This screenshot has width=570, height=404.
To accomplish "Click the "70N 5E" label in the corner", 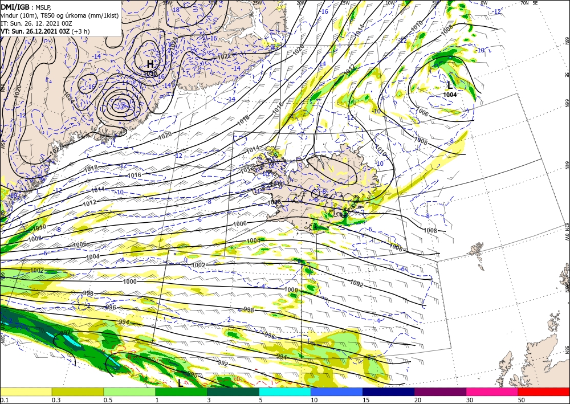I will 529,2.
